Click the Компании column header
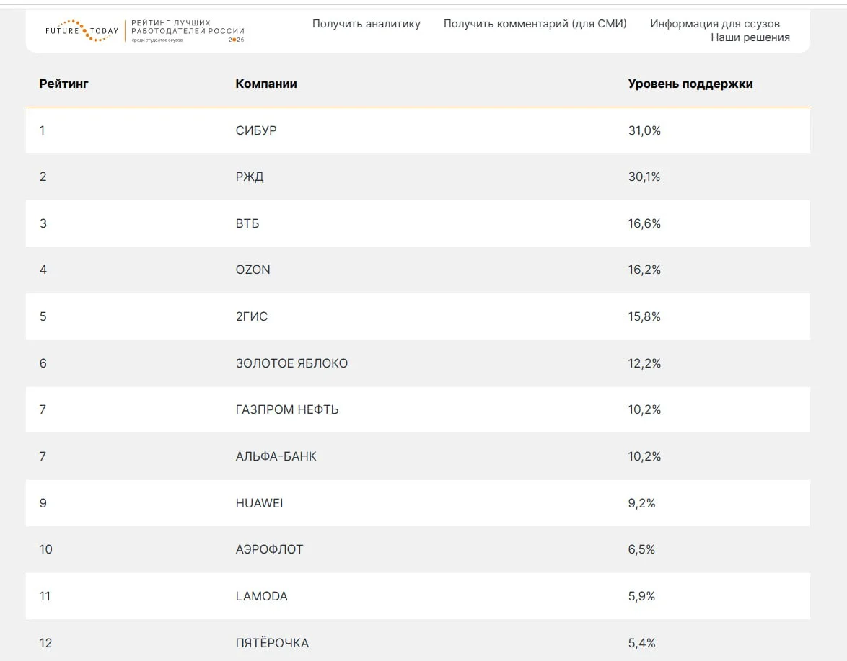This screenshot has height=661, width=847. pyautogui.click(x=266, y=84)
